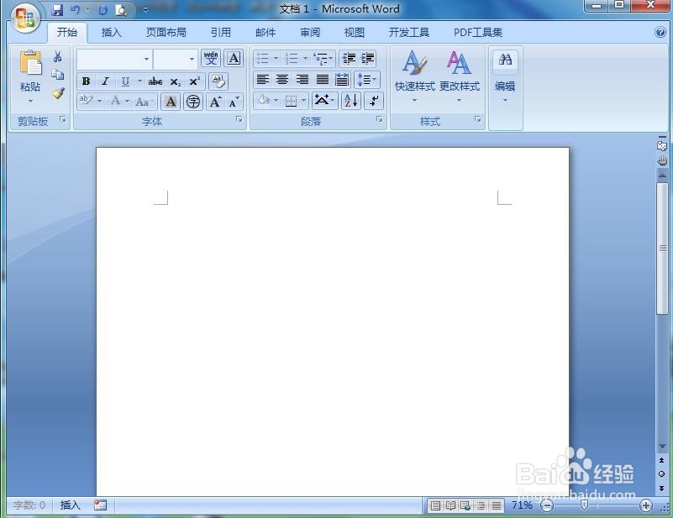Copy selection with copy icon
The width and height of the screenshot is (673, 518).
57,75
